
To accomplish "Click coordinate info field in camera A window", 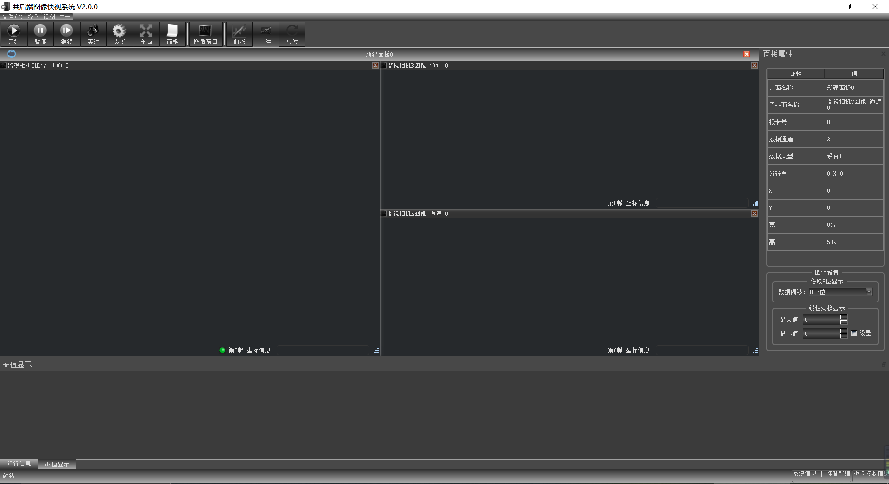I will tap(702, 350).
